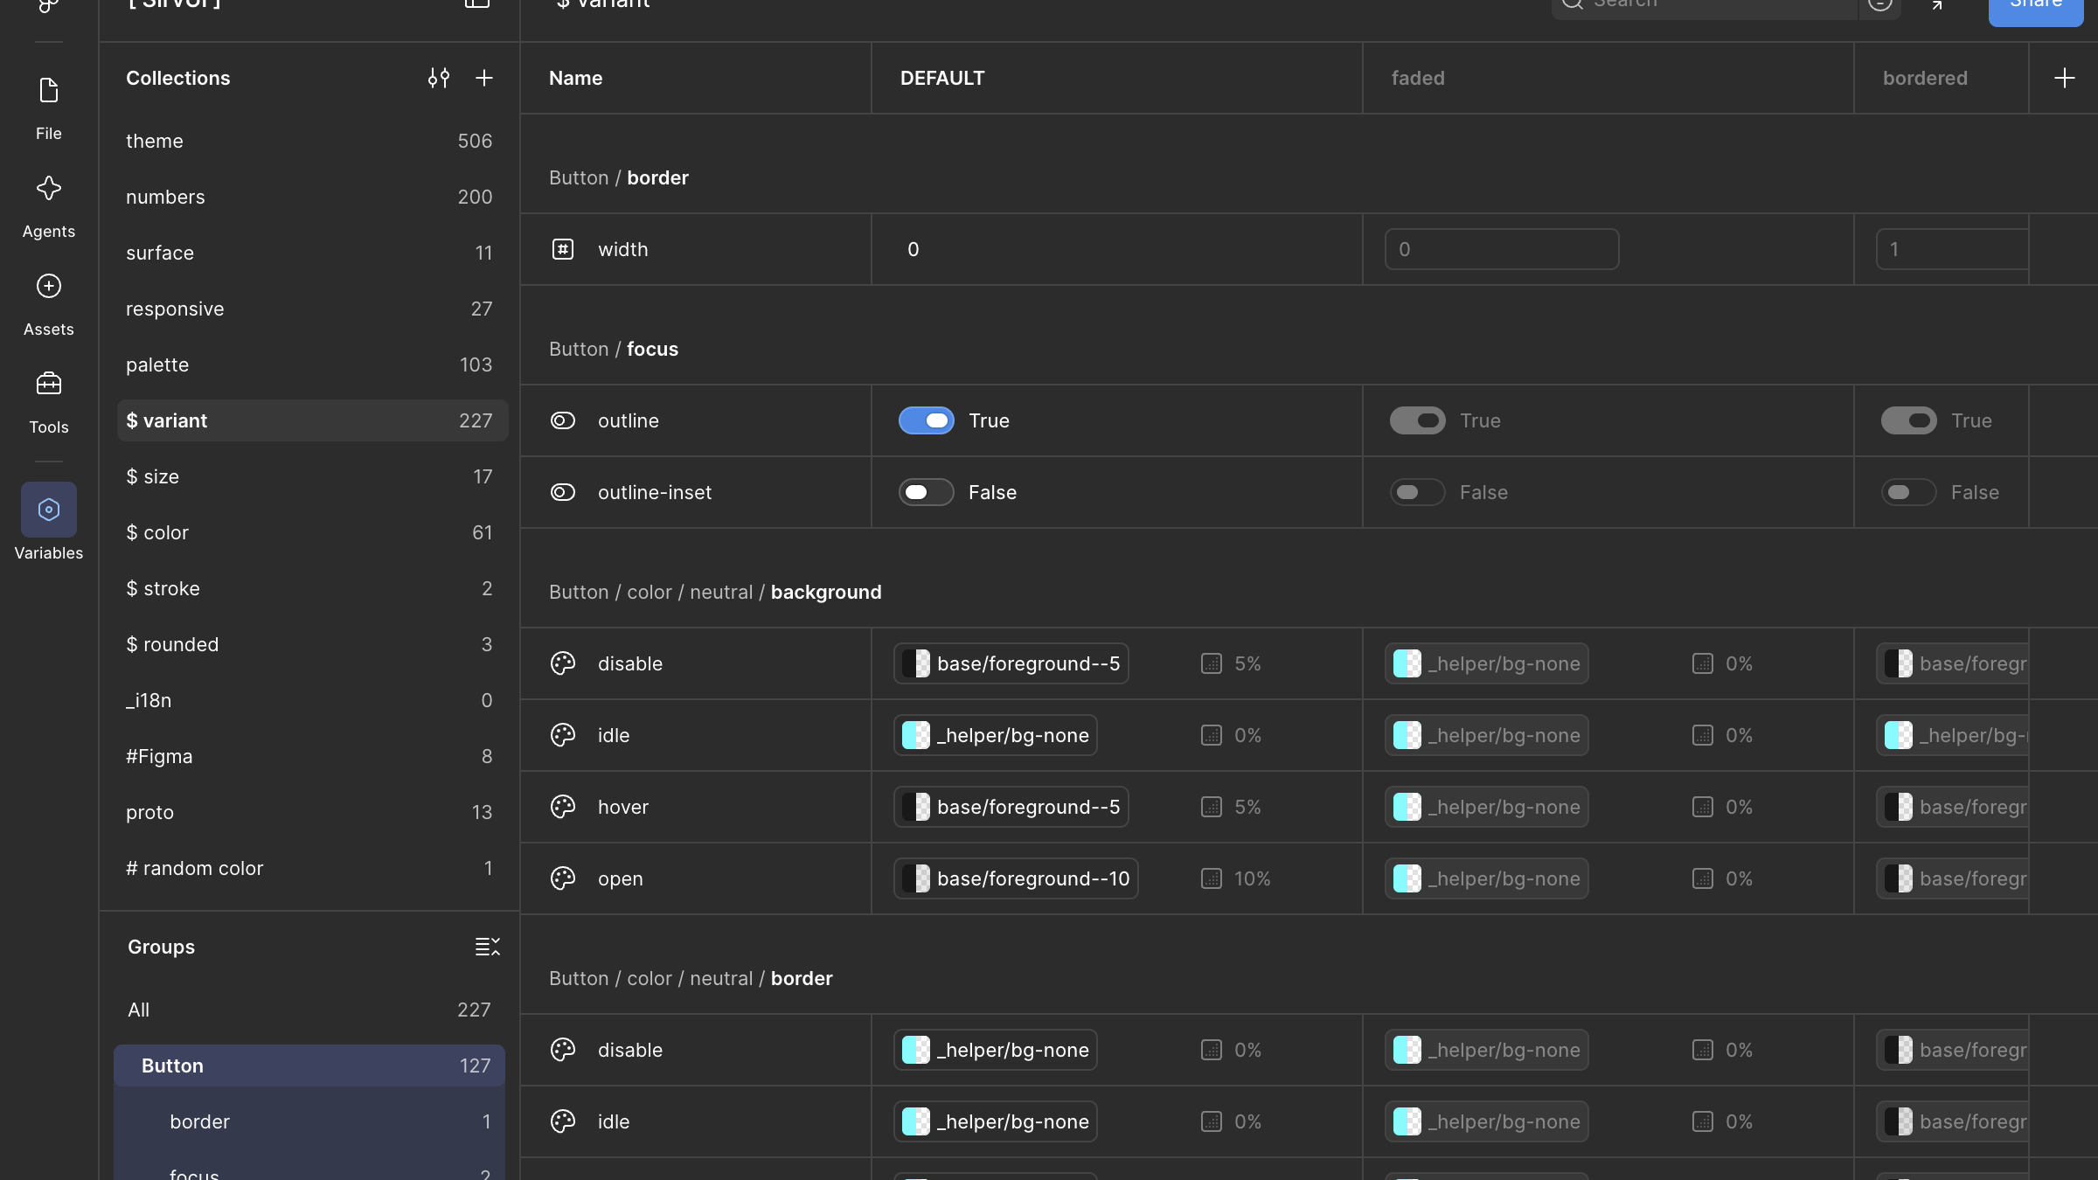
Task: Open the Tools sidebar panel
Action: coord(49,402)
